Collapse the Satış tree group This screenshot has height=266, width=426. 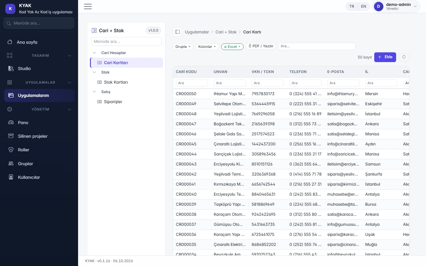pos(94,92)
